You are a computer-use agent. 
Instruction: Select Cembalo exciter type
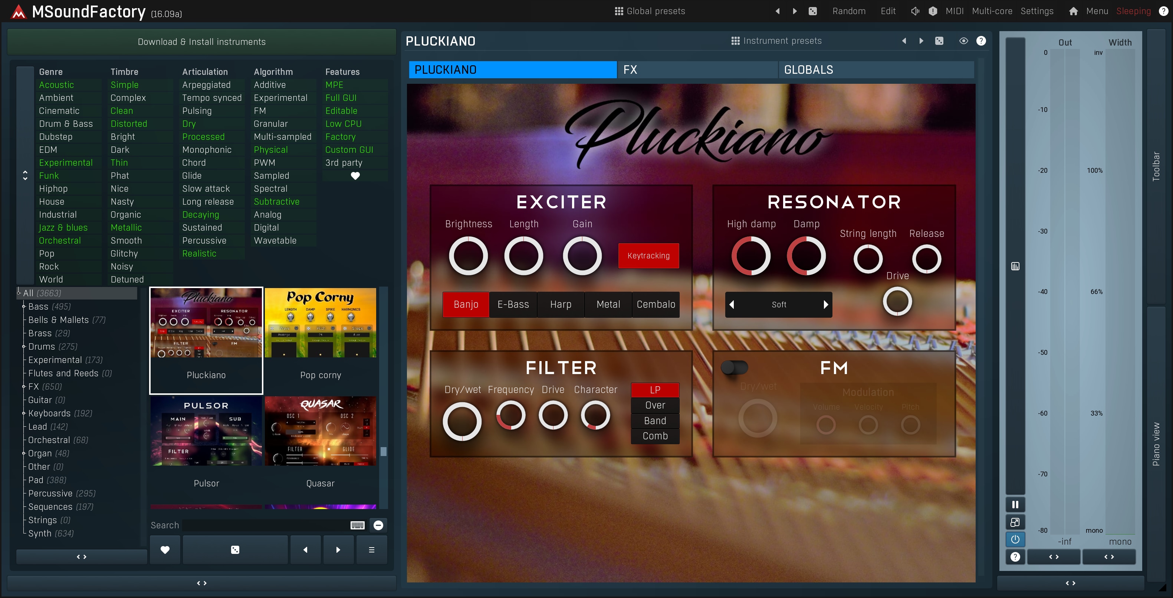click(x=656, y=304)
